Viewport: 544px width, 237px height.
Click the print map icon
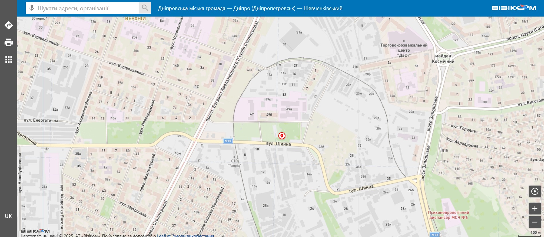[x=9, y=42]
